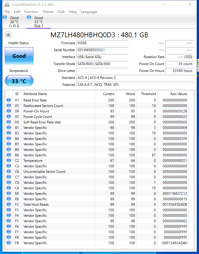Click status icon for Total Host Reads
This screenshot has width=199, height=254.
9,205
